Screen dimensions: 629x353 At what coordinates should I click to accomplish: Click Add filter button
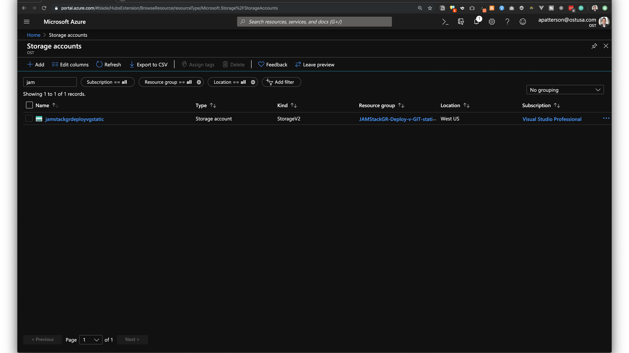pos(281,82)
